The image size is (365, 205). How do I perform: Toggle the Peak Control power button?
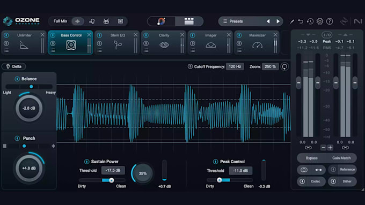click(215, 161)
